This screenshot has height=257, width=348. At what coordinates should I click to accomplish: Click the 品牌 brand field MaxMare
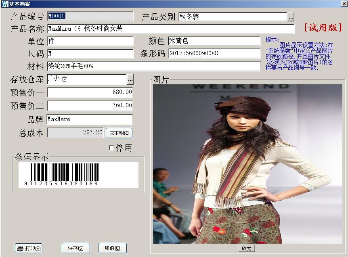click(x=90, y=119)
